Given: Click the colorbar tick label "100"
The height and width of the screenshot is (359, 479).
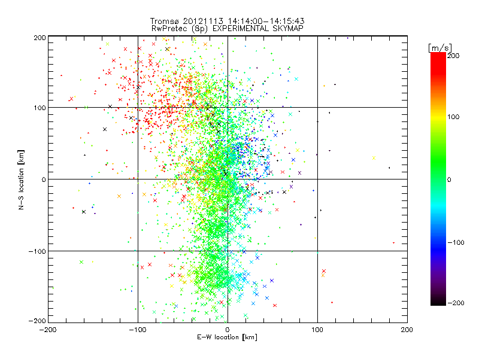Looking at the screenshot, I should [x=453, y=117].
